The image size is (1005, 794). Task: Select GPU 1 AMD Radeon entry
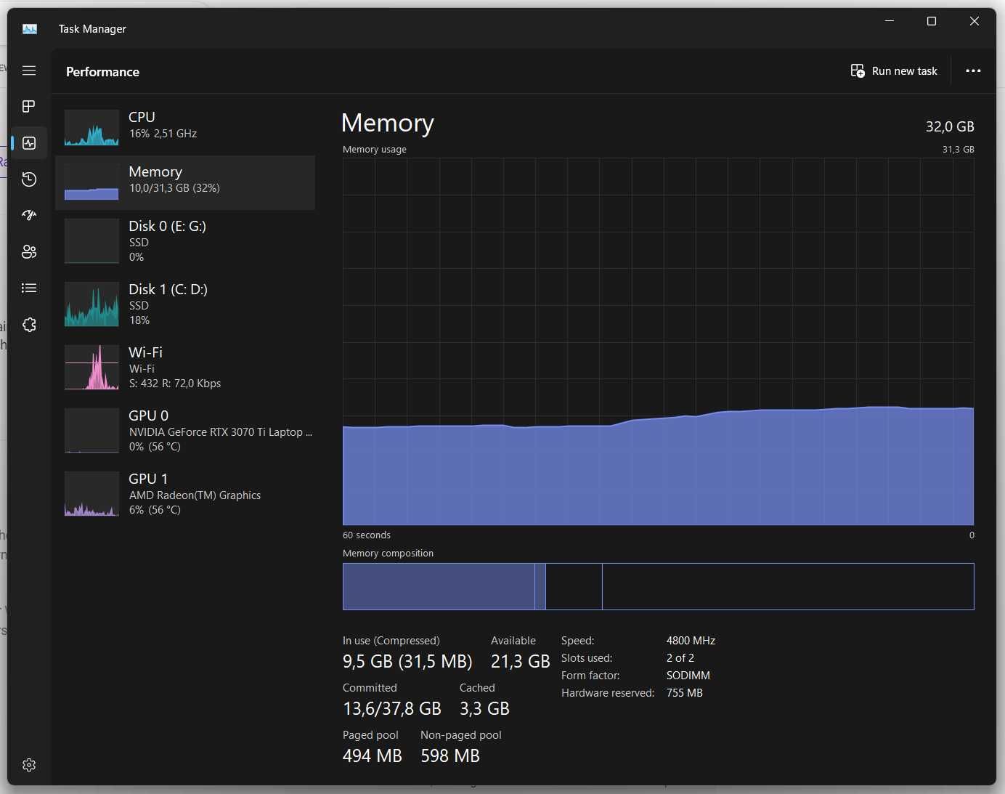185,494
